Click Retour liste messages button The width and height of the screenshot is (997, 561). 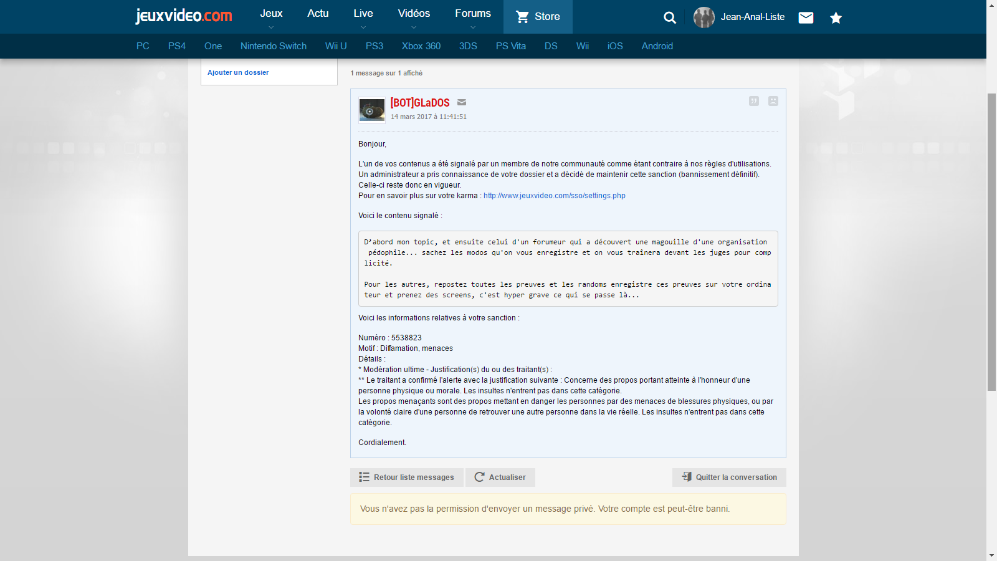[407, 477]
